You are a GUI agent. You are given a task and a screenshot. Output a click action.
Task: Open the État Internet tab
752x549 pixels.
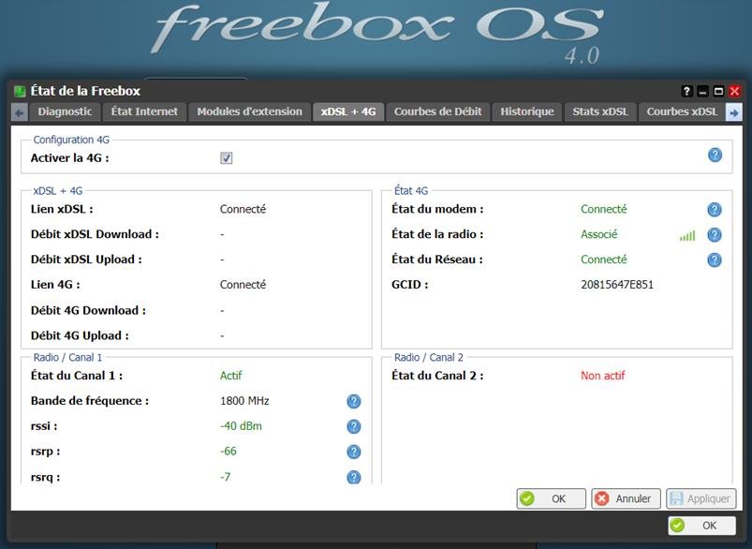click(x=144, y=111)
